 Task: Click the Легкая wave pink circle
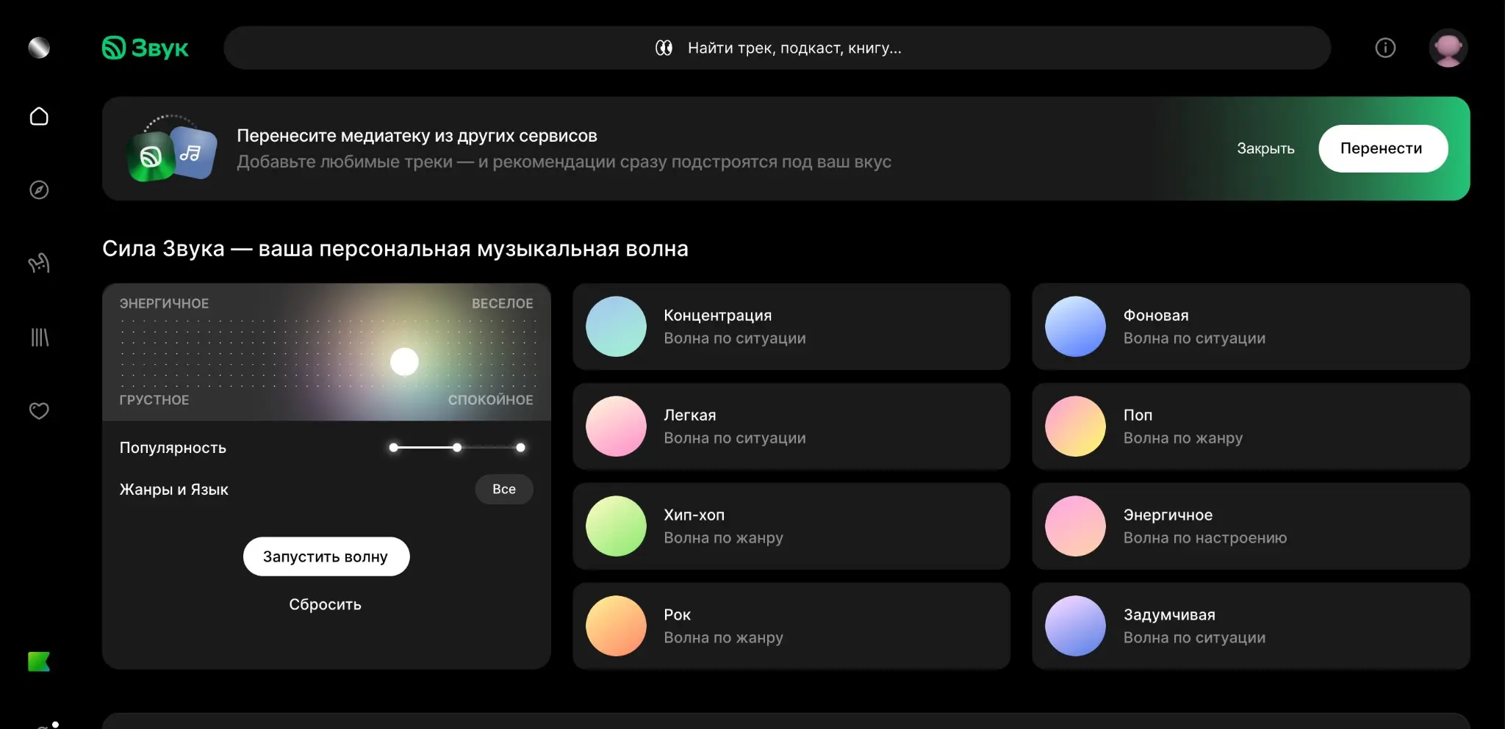point(616,427)
